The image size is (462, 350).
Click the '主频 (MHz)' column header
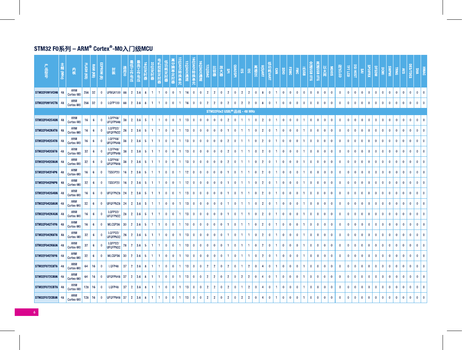[63, 71]
